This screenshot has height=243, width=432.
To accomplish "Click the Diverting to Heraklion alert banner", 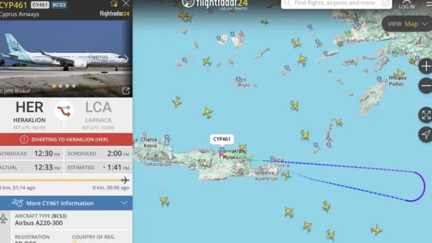I will [66, 139].
